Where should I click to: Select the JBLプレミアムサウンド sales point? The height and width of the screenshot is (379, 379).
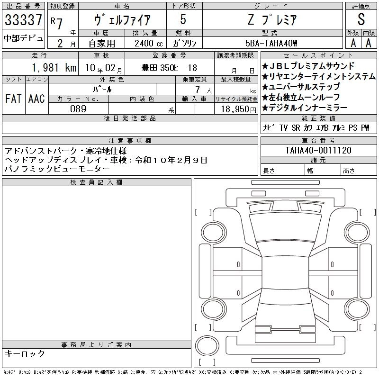[x=308, y=66]
